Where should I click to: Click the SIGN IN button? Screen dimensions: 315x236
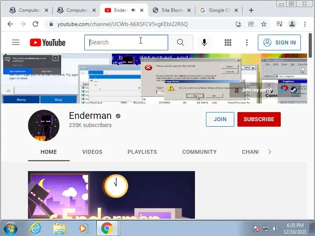279,42
